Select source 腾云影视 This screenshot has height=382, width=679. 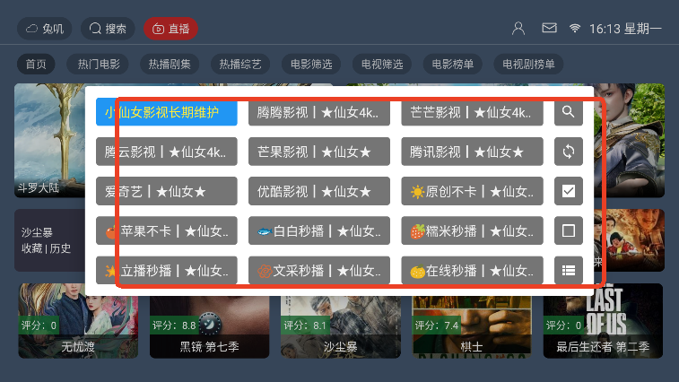(166, 152)
